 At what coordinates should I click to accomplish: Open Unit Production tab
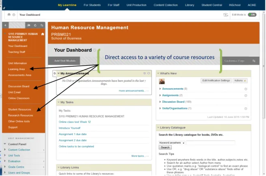pyautogui.click(x=136, y=5)
